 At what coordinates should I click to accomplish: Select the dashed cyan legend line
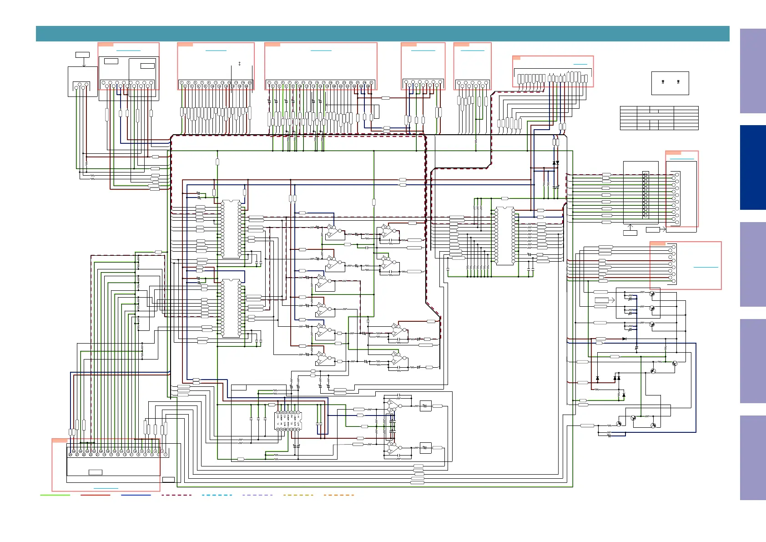click(x=217, y=495)
